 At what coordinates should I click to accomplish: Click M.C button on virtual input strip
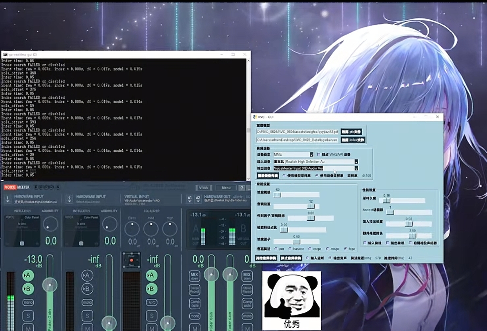[x=151, y=302]
